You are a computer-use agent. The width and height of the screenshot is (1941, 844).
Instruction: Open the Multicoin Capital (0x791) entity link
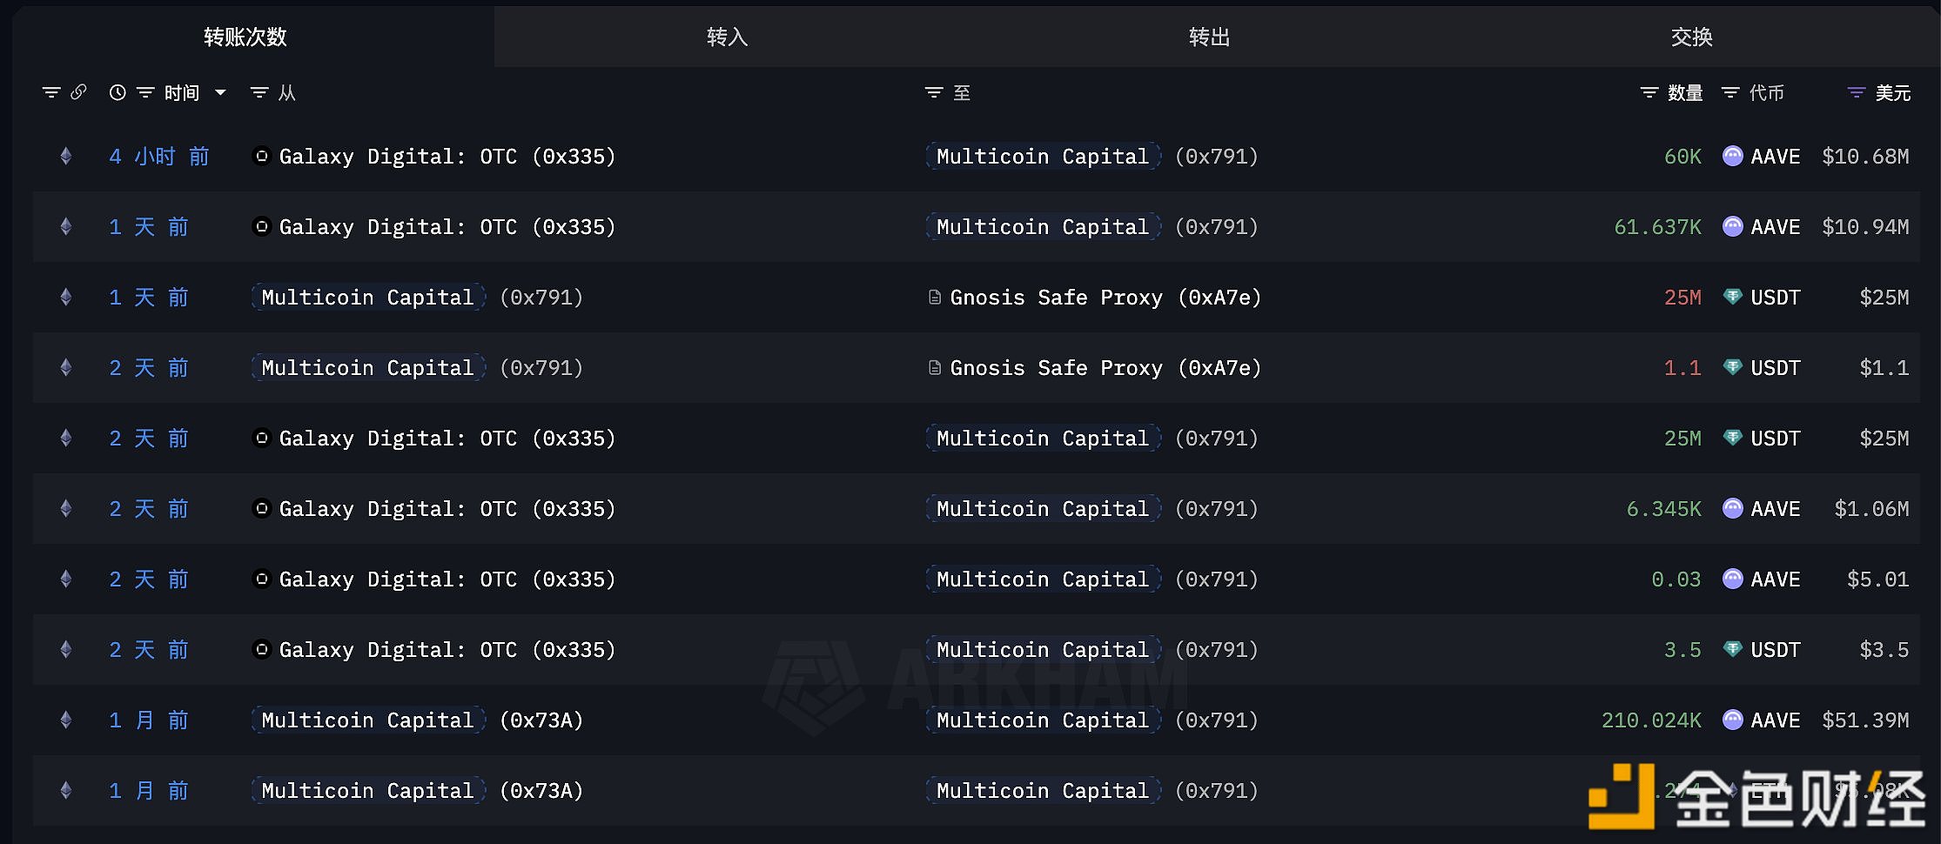(x=1042, y=156)
